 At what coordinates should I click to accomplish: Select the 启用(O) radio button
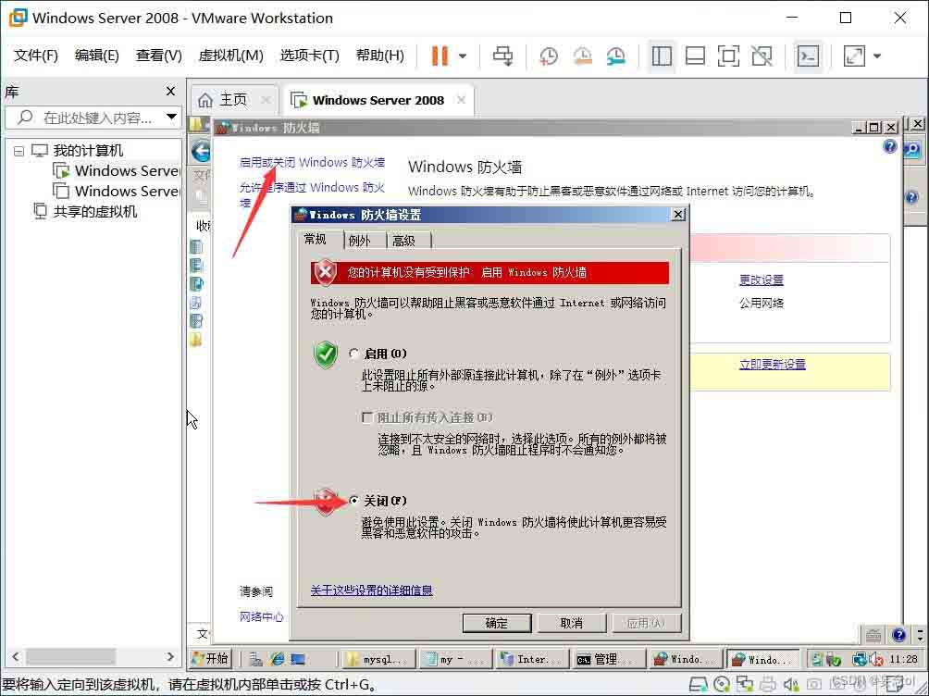(354, 354)
